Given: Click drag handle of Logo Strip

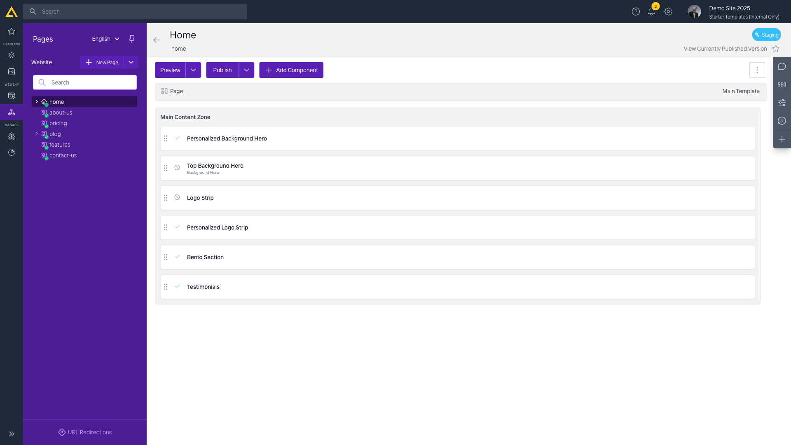Looking at the screenshot, I should pos(166,198).
